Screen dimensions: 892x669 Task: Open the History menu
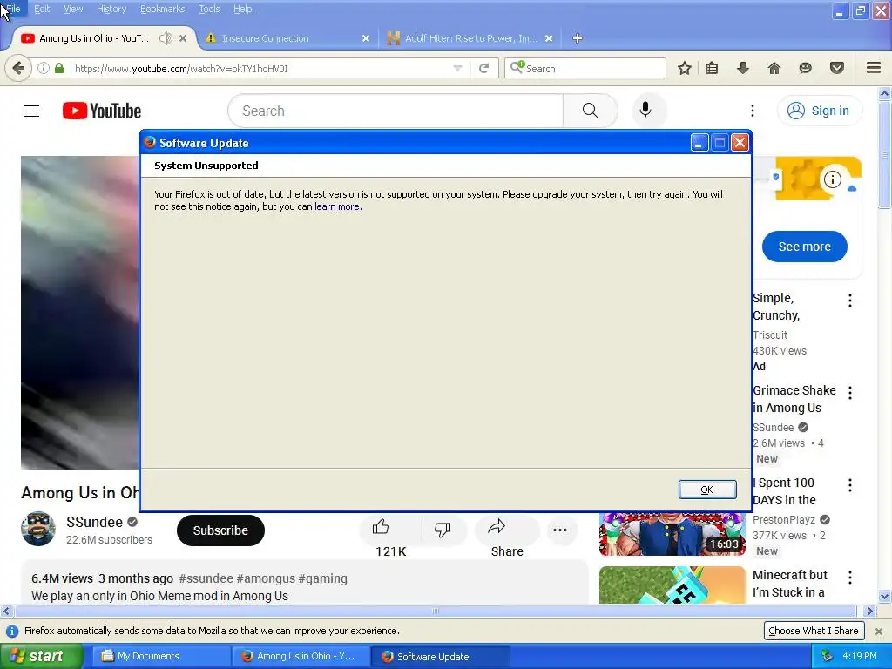[111, 9]
